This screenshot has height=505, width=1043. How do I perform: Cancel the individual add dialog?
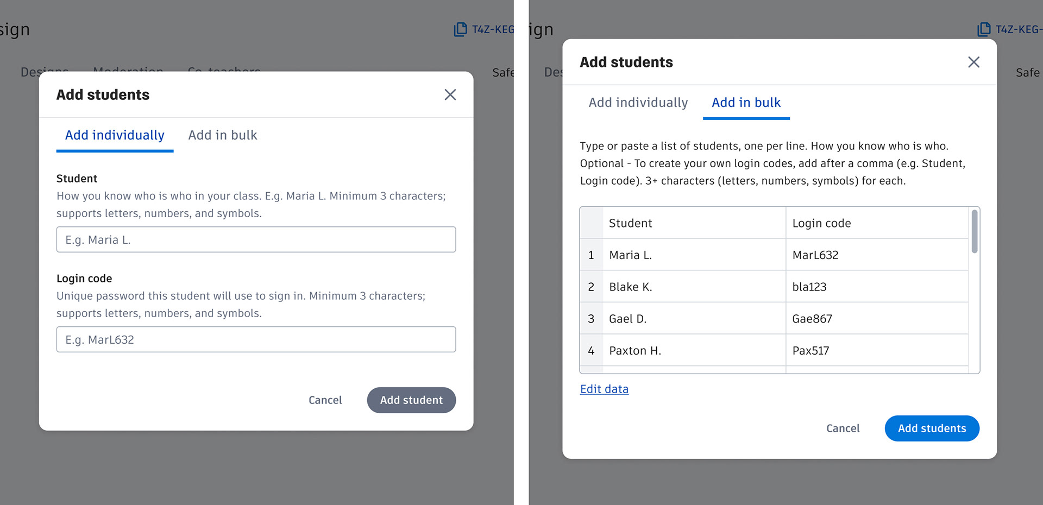pos(325,400)
